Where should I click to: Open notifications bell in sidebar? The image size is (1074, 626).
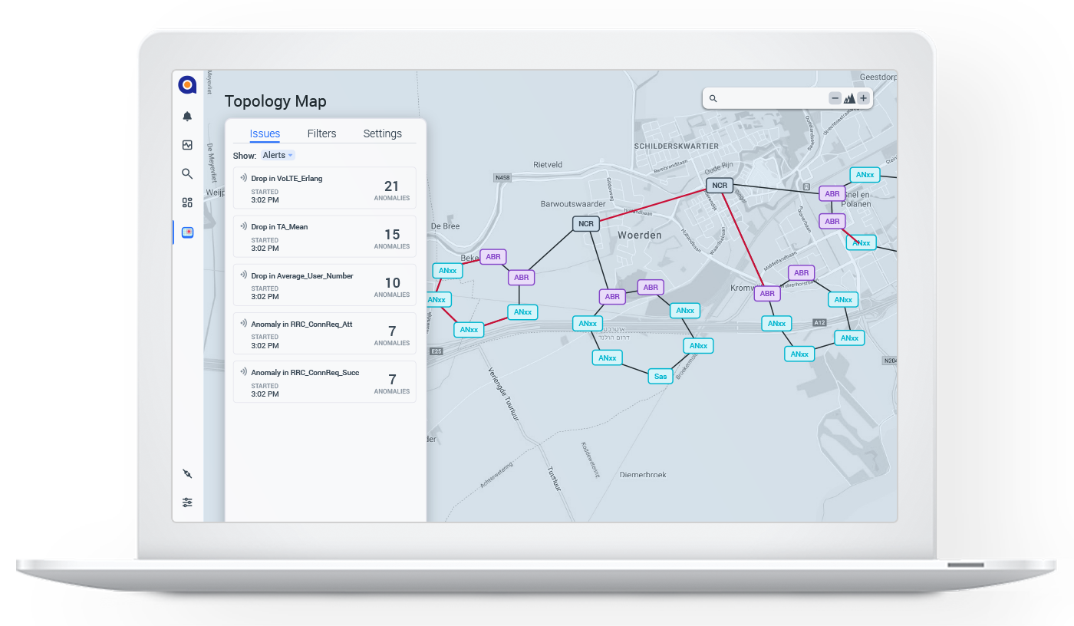click(x=187, y=117)
